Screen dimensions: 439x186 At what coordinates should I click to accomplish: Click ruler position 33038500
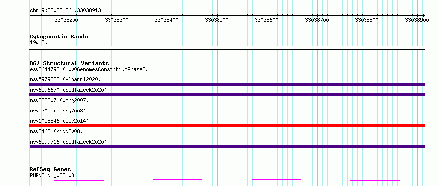[x=217, y=20]
